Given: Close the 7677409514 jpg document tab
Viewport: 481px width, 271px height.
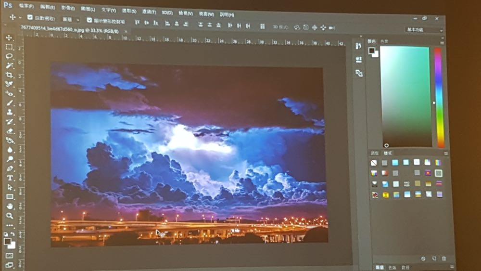Looking at the screenshot, I should pos(126,31).
